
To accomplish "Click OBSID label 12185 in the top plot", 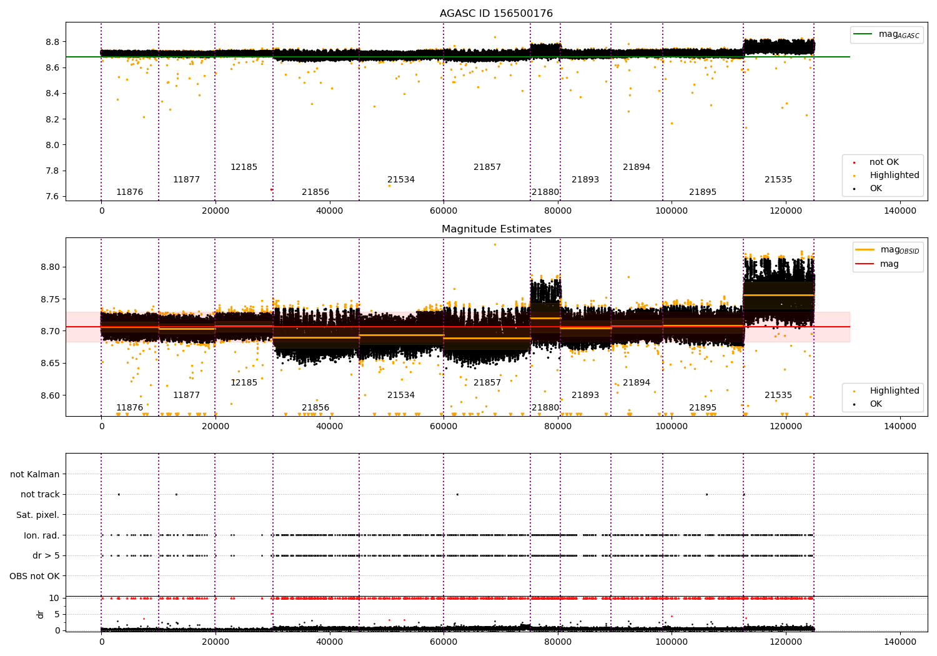I will pos(244,167).
